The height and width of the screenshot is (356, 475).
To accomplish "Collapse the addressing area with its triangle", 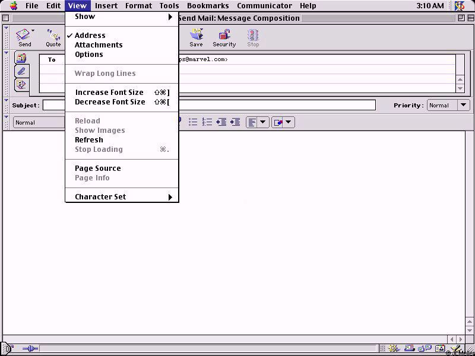I will (x=7, y=53).
